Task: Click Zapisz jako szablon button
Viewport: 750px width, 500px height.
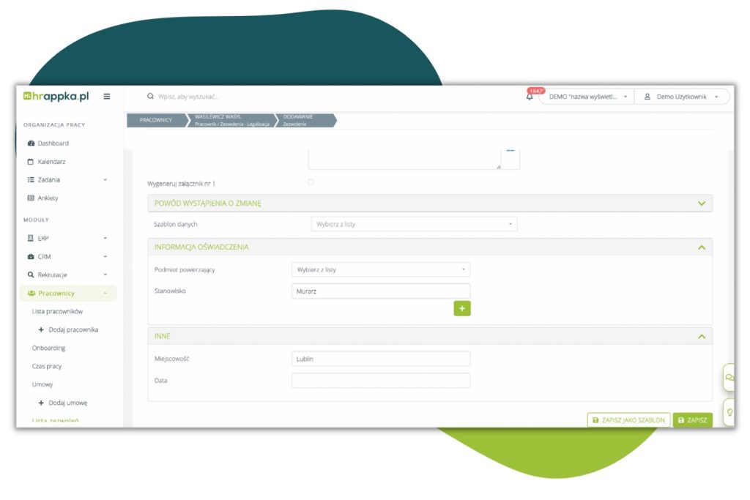Action: coord(628,420)
